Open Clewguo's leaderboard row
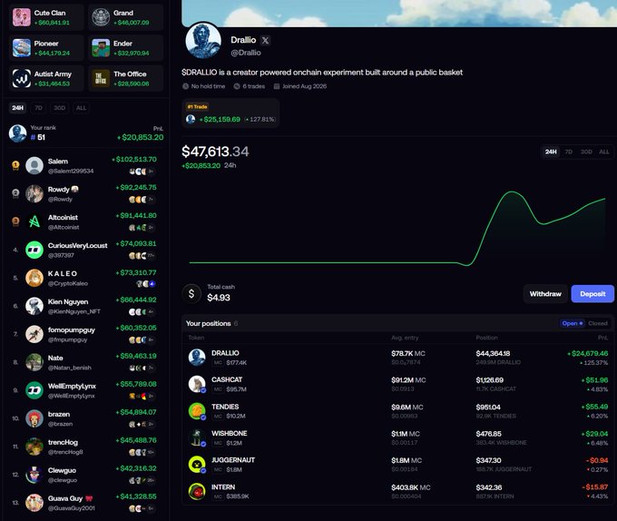The image size is (617, 521). pos(84,475)
